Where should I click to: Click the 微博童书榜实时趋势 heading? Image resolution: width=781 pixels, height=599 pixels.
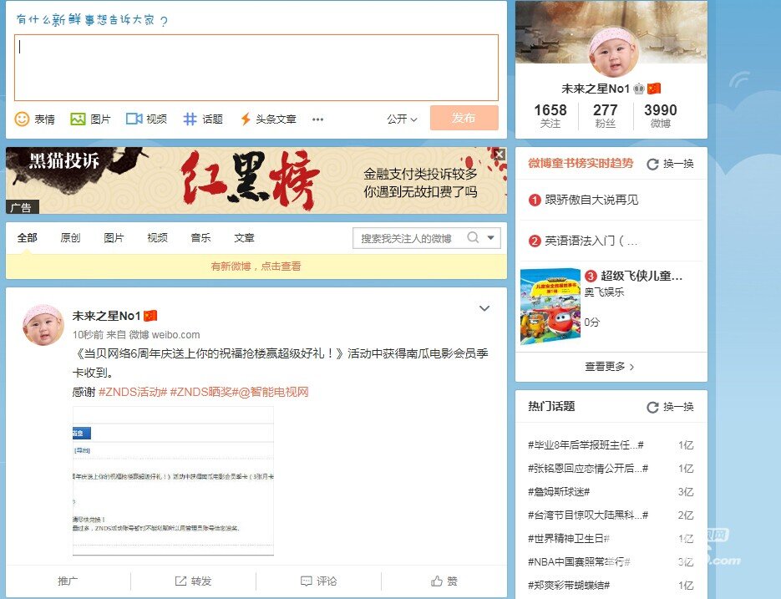tap(581, 164)
